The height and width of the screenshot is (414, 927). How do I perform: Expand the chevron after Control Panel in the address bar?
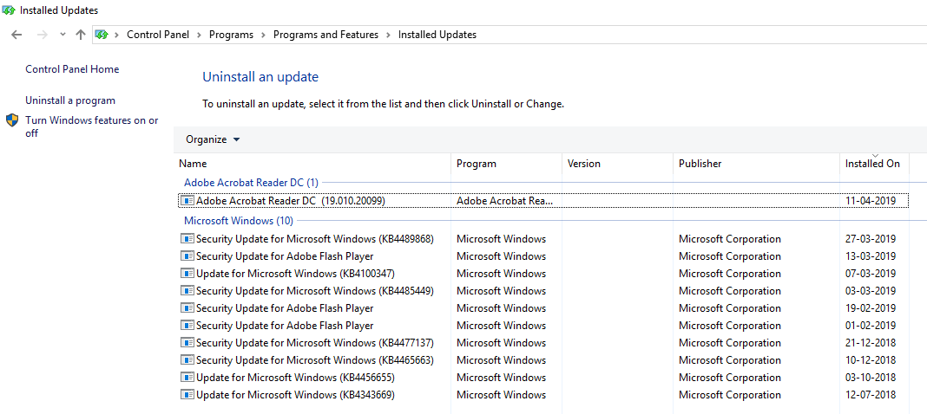coord(200,35)
